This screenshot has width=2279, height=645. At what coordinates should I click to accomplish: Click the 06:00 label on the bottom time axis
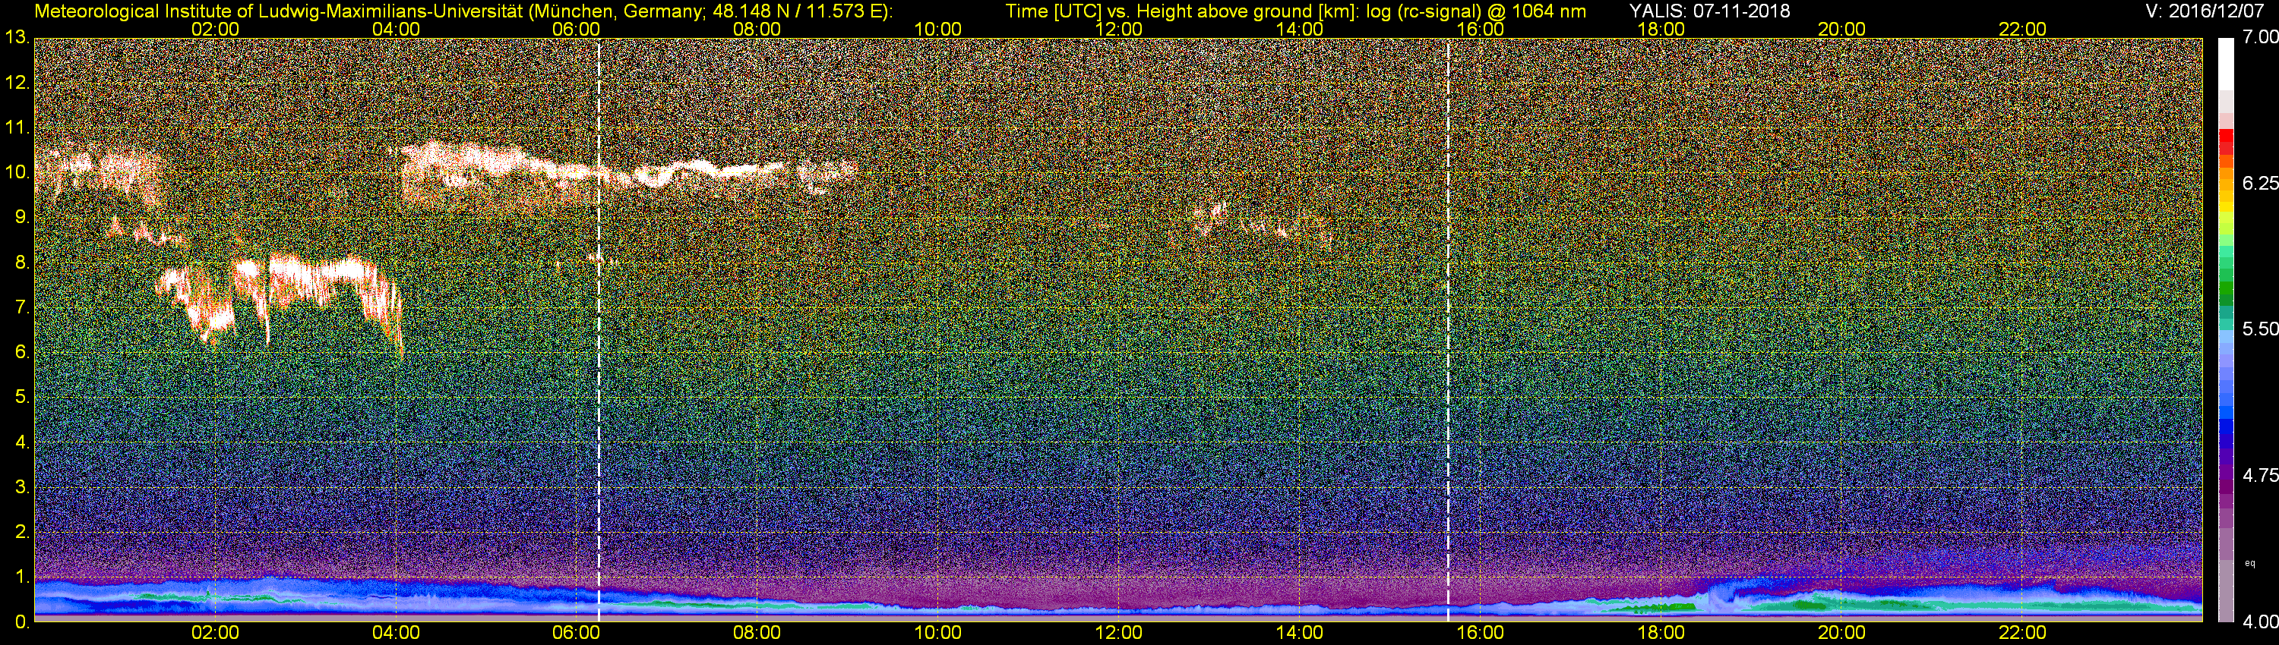point(577,633)
